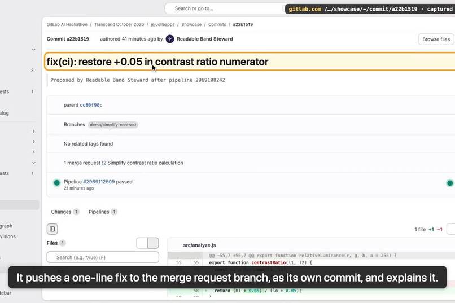
Task: Click the '21 minutes ago' pipeline timestamp
Action: (78, 188)
